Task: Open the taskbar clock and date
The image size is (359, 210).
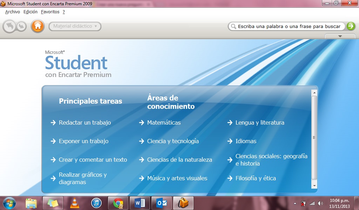Action: 339,203
